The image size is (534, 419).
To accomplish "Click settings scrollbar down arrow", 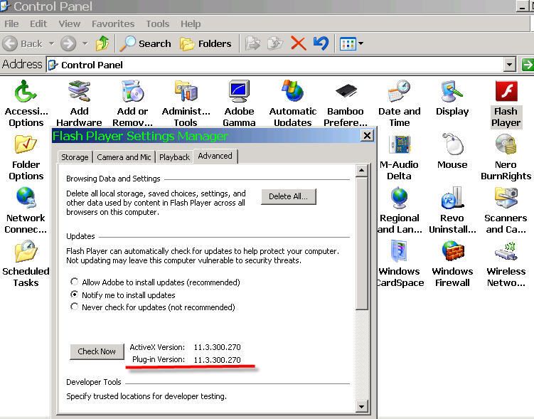I will tap(361, 406).
